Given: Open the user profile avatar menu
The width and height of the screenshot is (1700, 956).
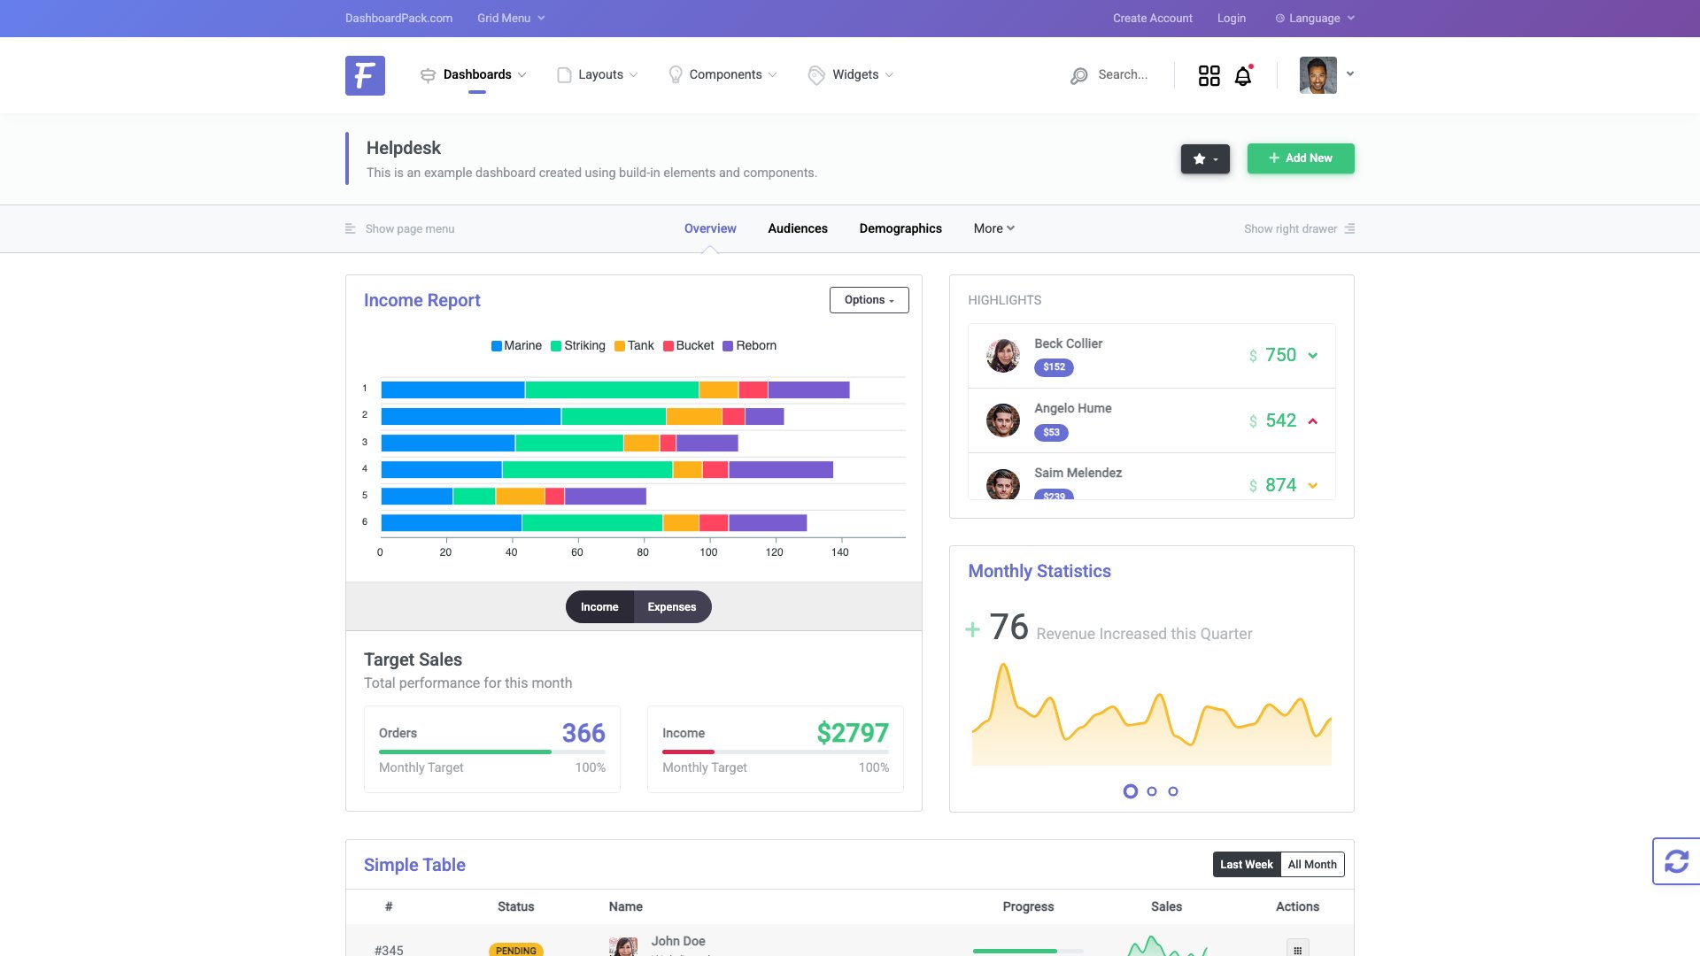Looking at the screenshot, I should (x=1318, y=74).
